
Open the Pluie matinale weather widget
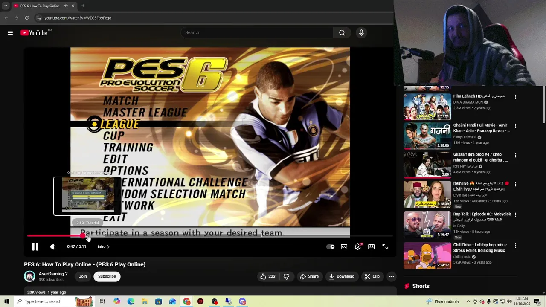tap(443, 301)
